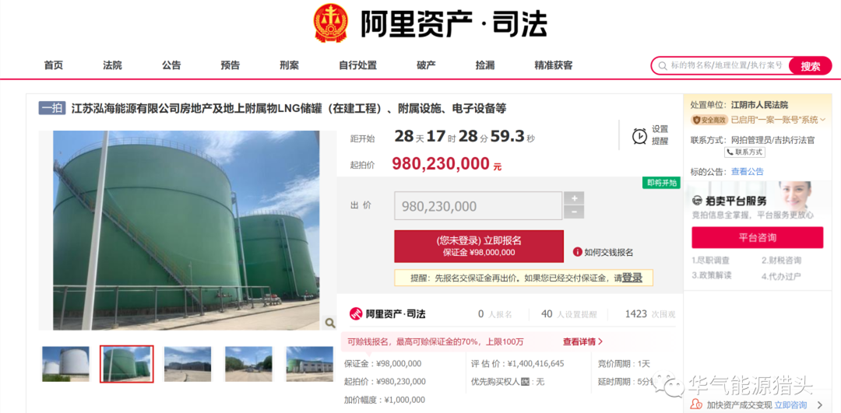Open the 查看公告 link
841x413 pixels.
(x=747, y=172)
